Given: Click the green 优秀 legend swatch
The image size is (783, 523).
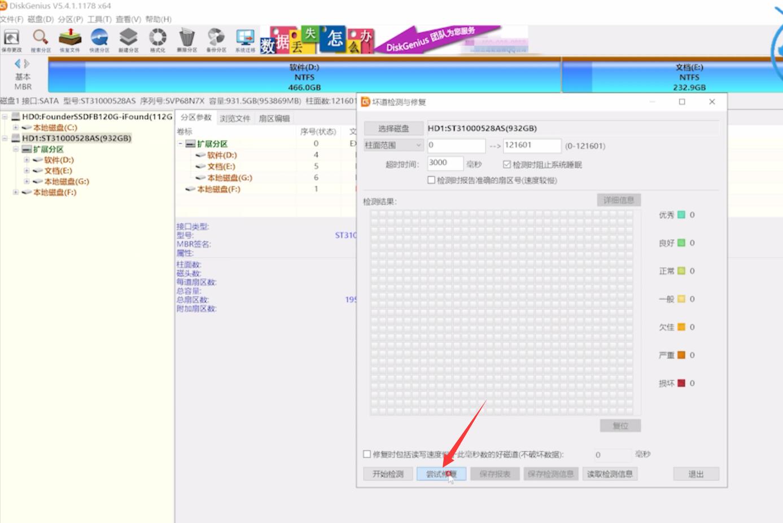Looking at the screenshot, I should click(x=681, y=215).
